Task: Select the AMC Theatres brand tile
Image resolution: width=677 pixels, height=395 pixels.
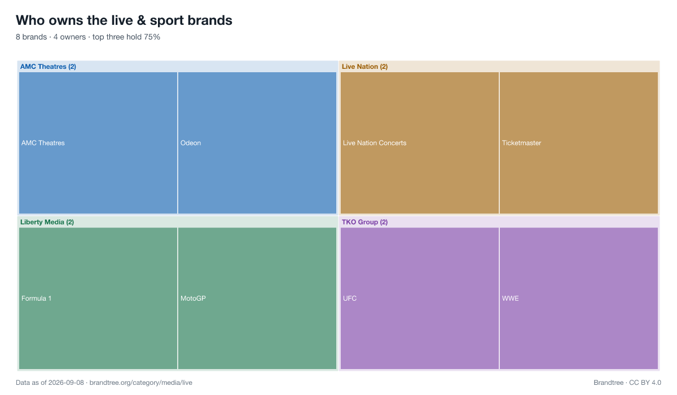Action: coord(98,143)
